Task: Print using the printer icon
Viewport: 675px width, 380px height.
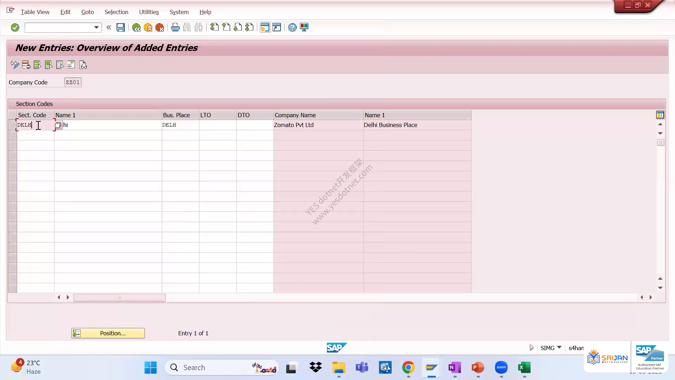Action: [175, 27]
